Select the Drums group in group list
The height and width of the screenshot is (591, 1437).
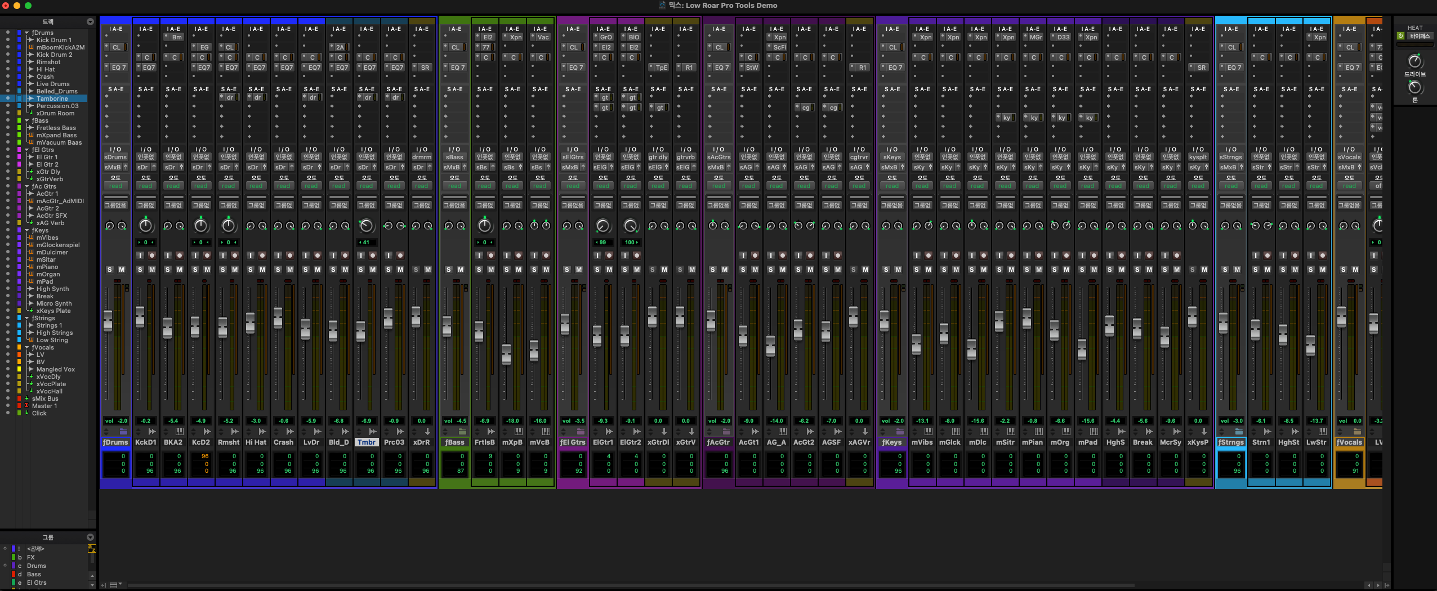point(37,566)
